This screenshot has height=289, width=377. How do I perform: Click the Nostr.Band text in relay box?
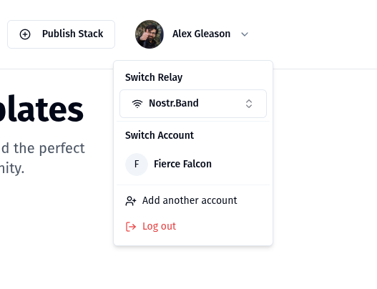(174, 103)
